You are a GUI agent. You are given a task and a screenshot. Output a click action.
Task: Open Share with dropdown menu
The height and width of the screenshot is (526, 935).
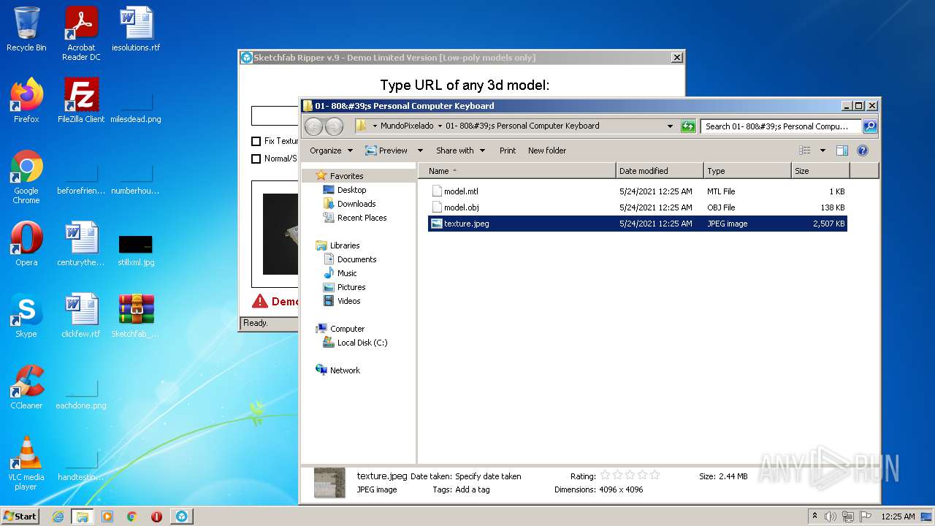click(x=460, y=150)
